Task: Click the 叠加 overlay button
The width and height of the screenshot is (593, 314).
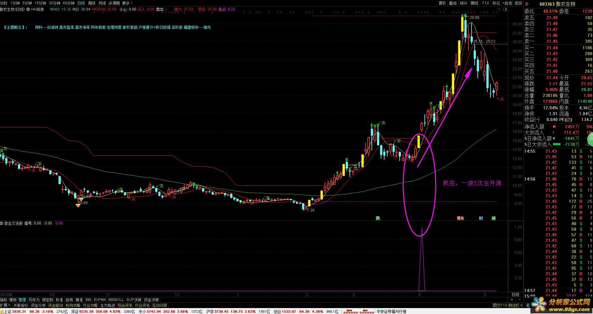Action: click(453, 3)
